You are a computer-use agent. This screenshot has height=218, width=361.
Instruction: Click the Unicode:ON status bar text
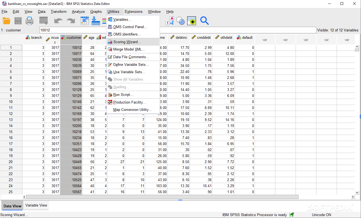(x=321, y=215)
